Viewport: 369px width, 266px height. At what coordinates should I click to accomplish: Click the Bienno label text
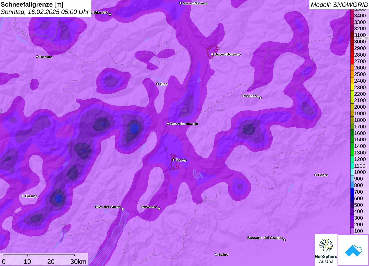pyautogui.click(x=31, y=196)
